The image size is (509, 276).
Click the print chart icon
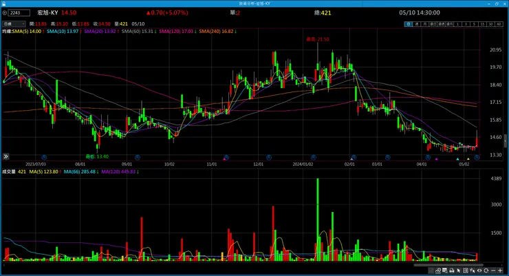tap(452, 270)
